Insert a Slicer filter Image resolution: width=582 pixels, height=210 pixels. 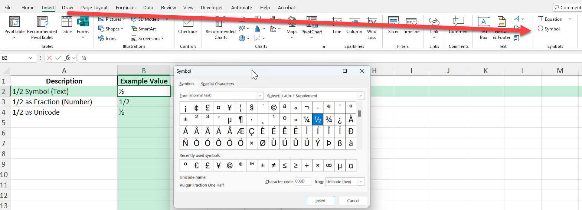[x=393, y=25]
